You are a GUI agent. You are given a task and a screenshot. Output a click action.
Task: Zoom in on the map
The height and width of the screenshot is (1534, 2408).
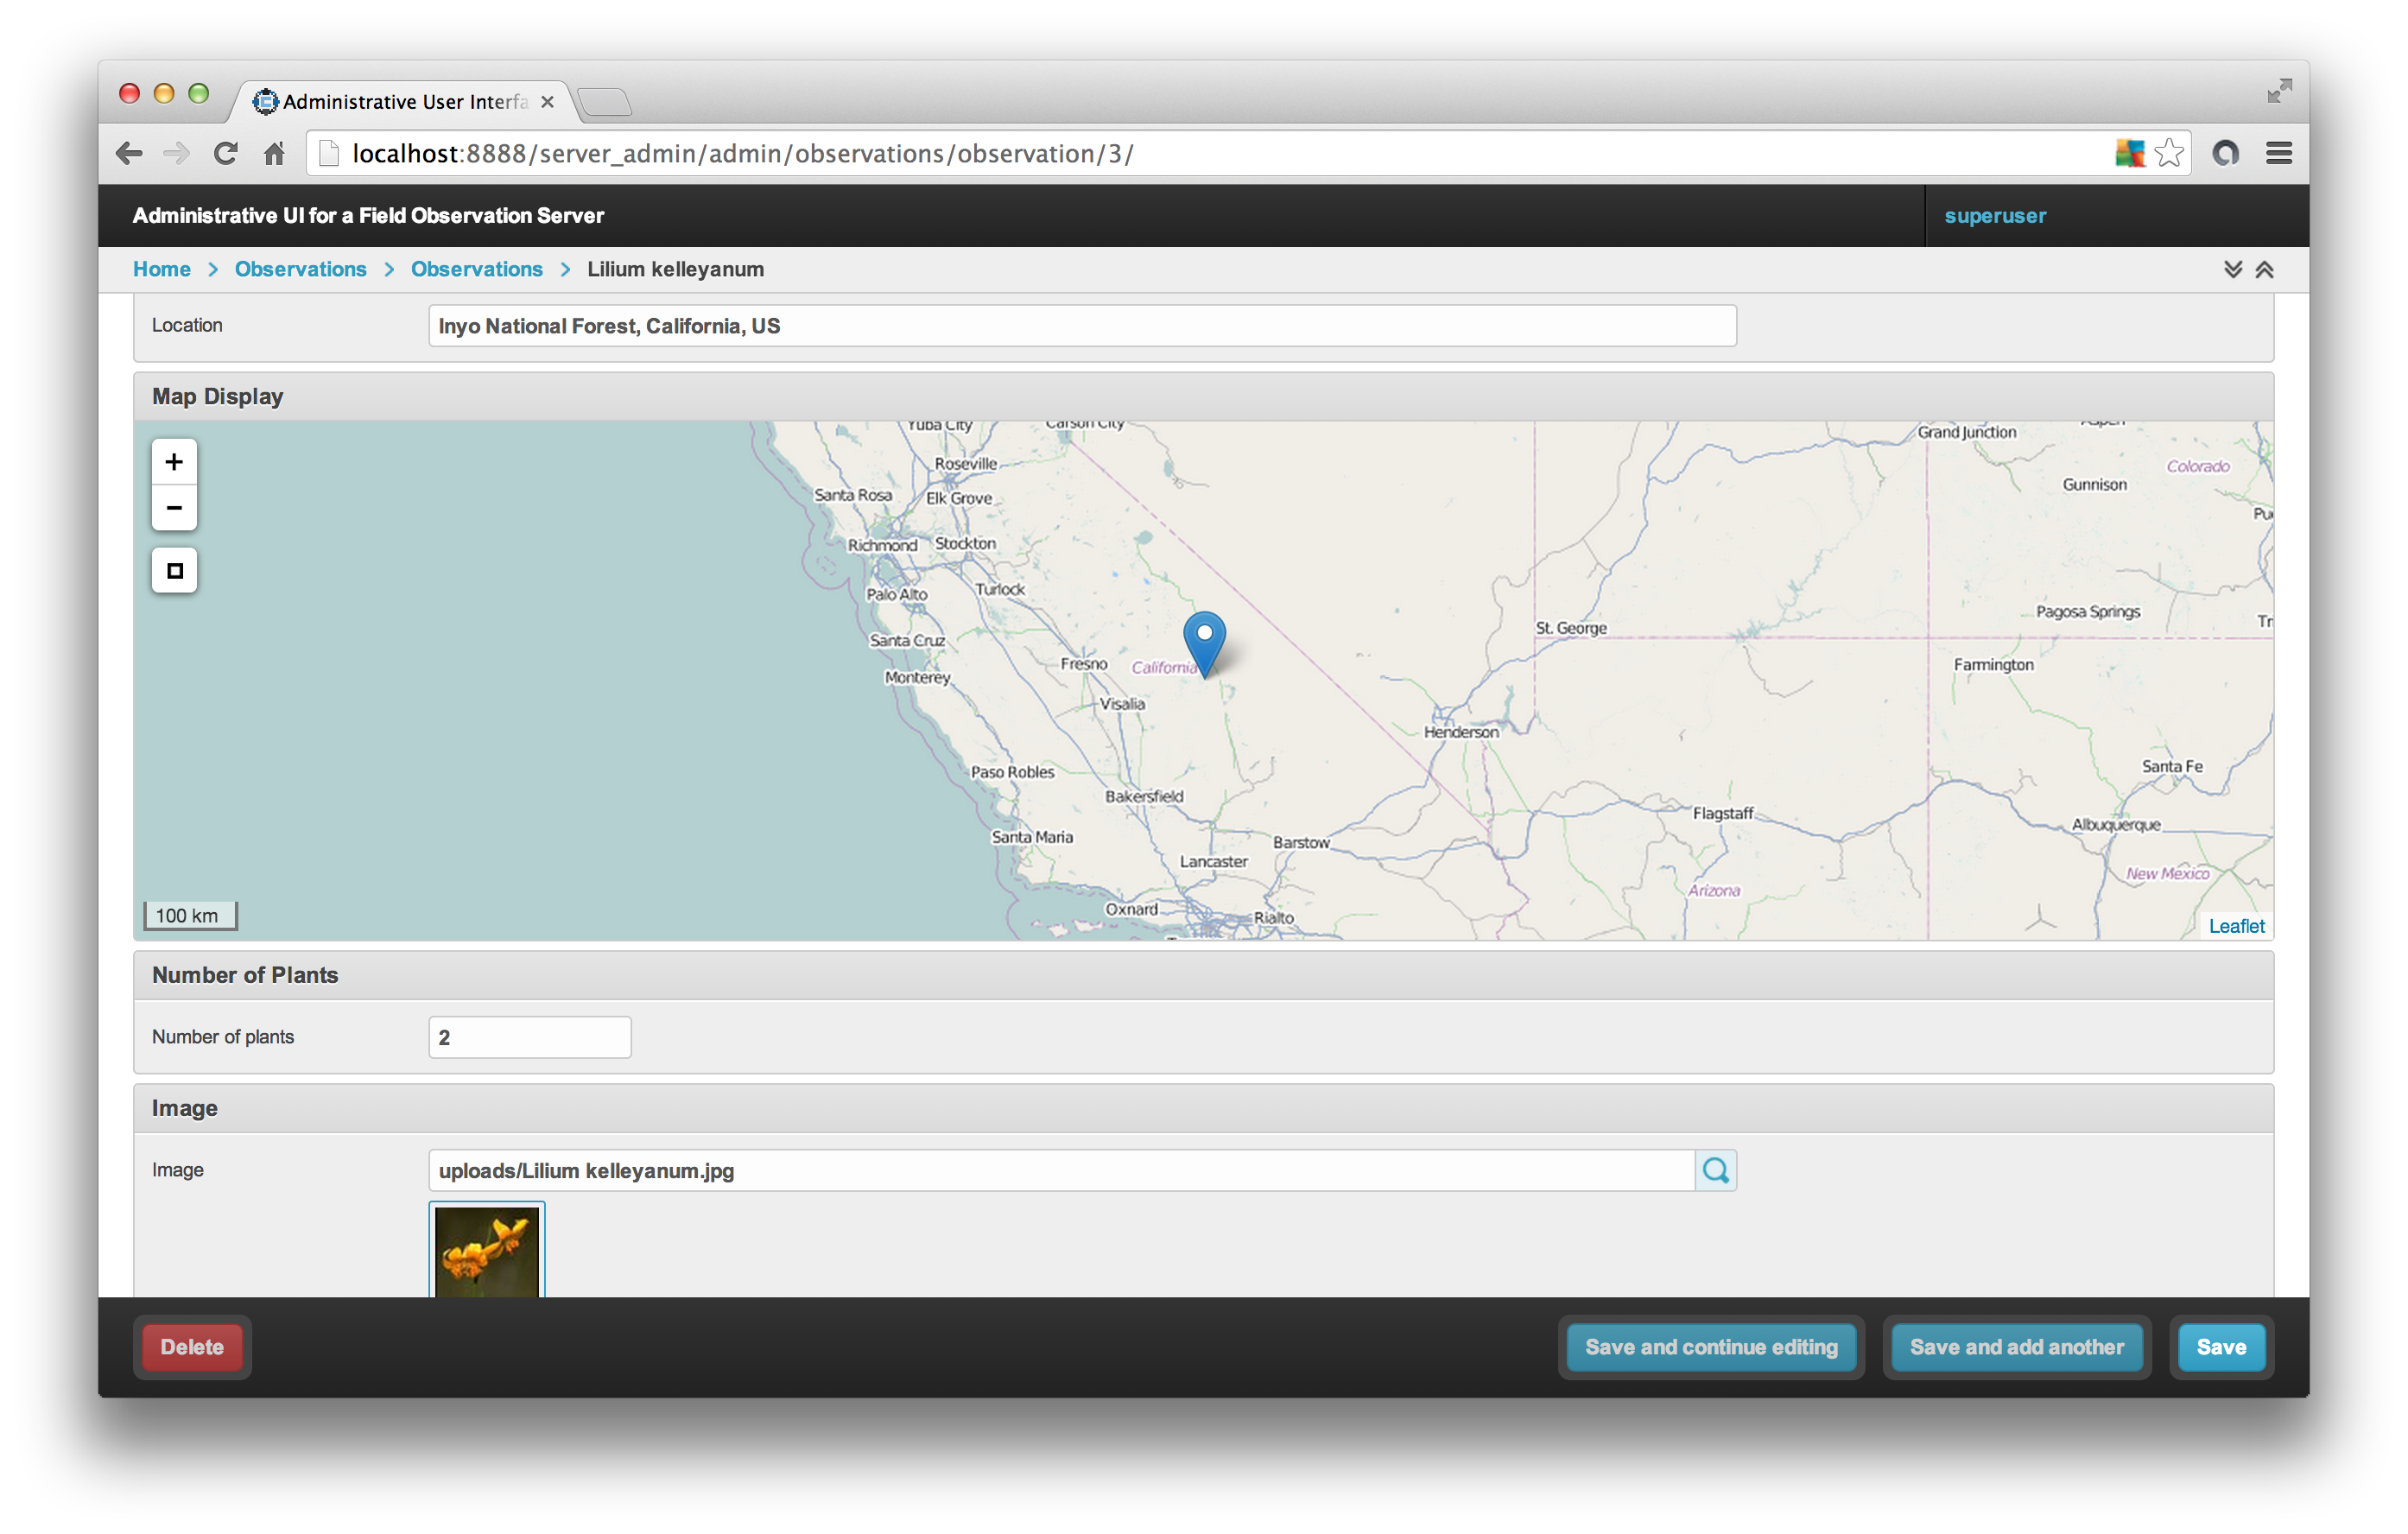174,461
